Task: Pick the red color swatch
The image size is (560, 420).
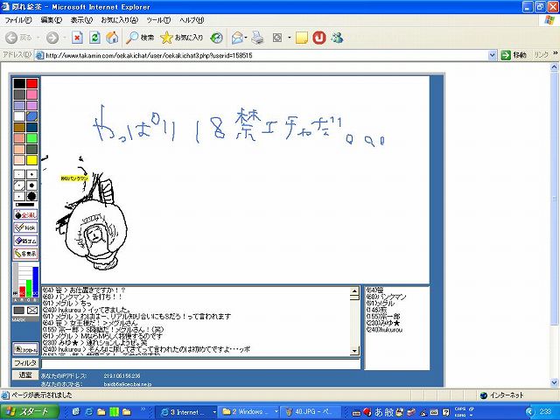Action: click(31, 84)
